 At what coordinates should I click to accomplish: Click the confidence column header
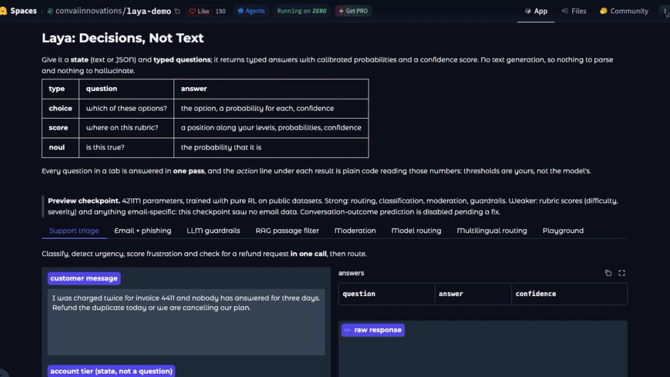569,294
